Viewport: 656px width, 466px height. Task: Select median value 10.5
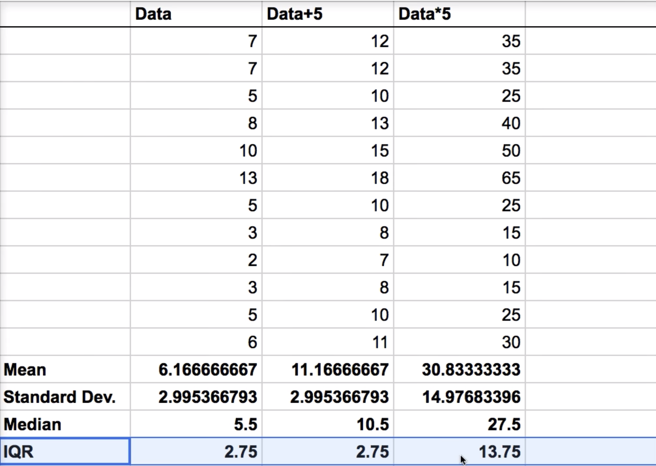click(x=328, y=424)
